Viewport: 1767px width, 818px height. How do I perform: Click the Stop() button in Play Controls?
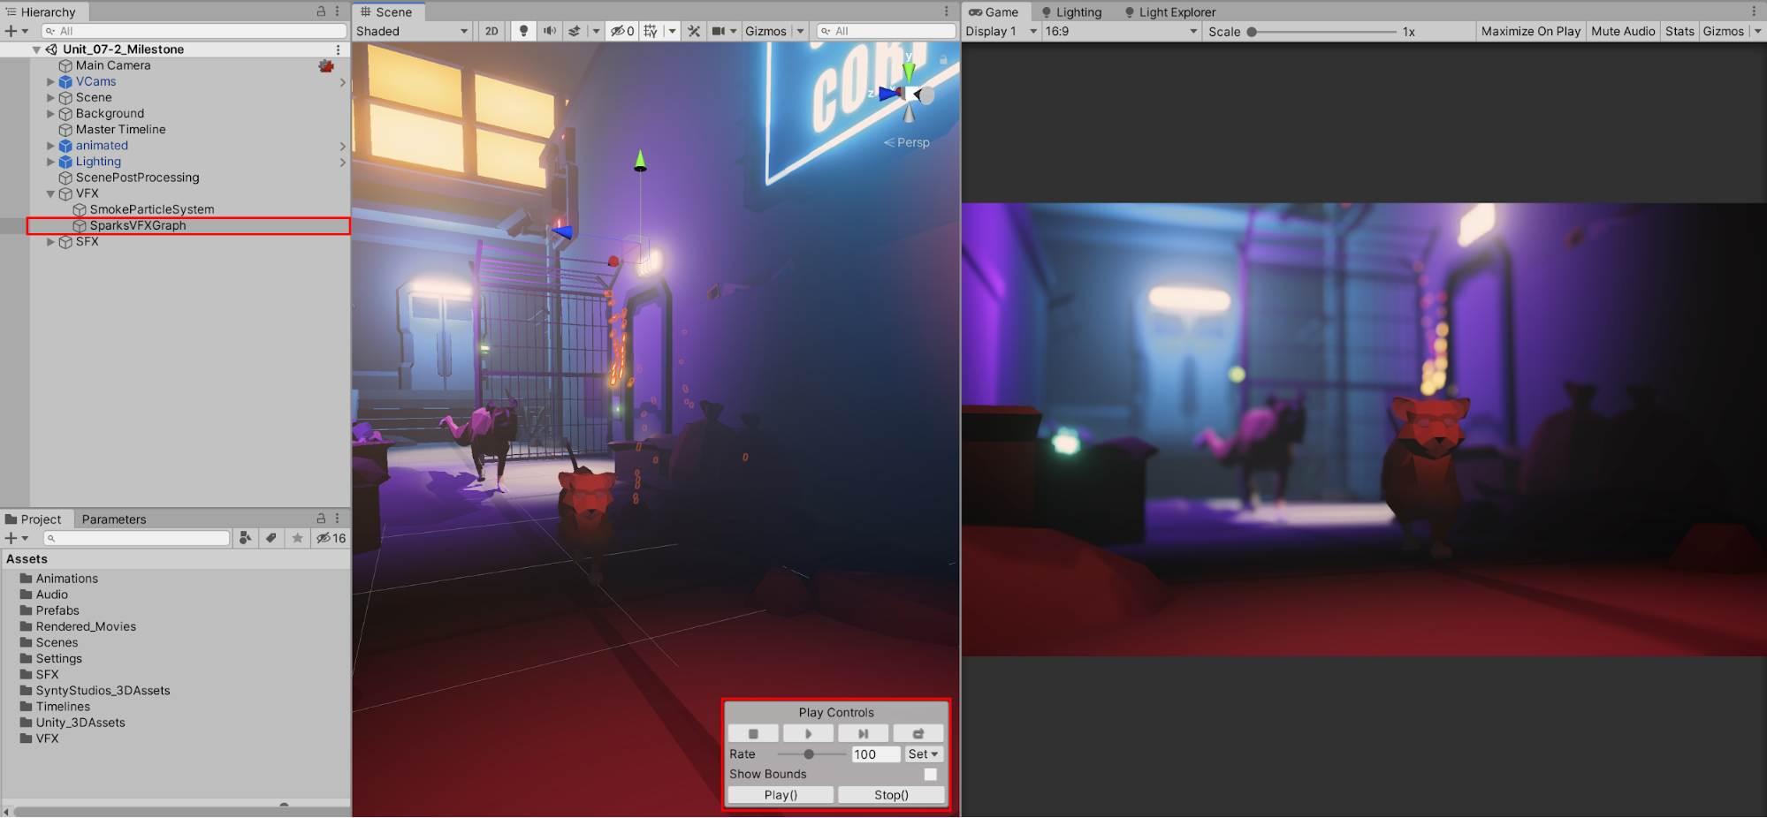click(x=891, y=795)
